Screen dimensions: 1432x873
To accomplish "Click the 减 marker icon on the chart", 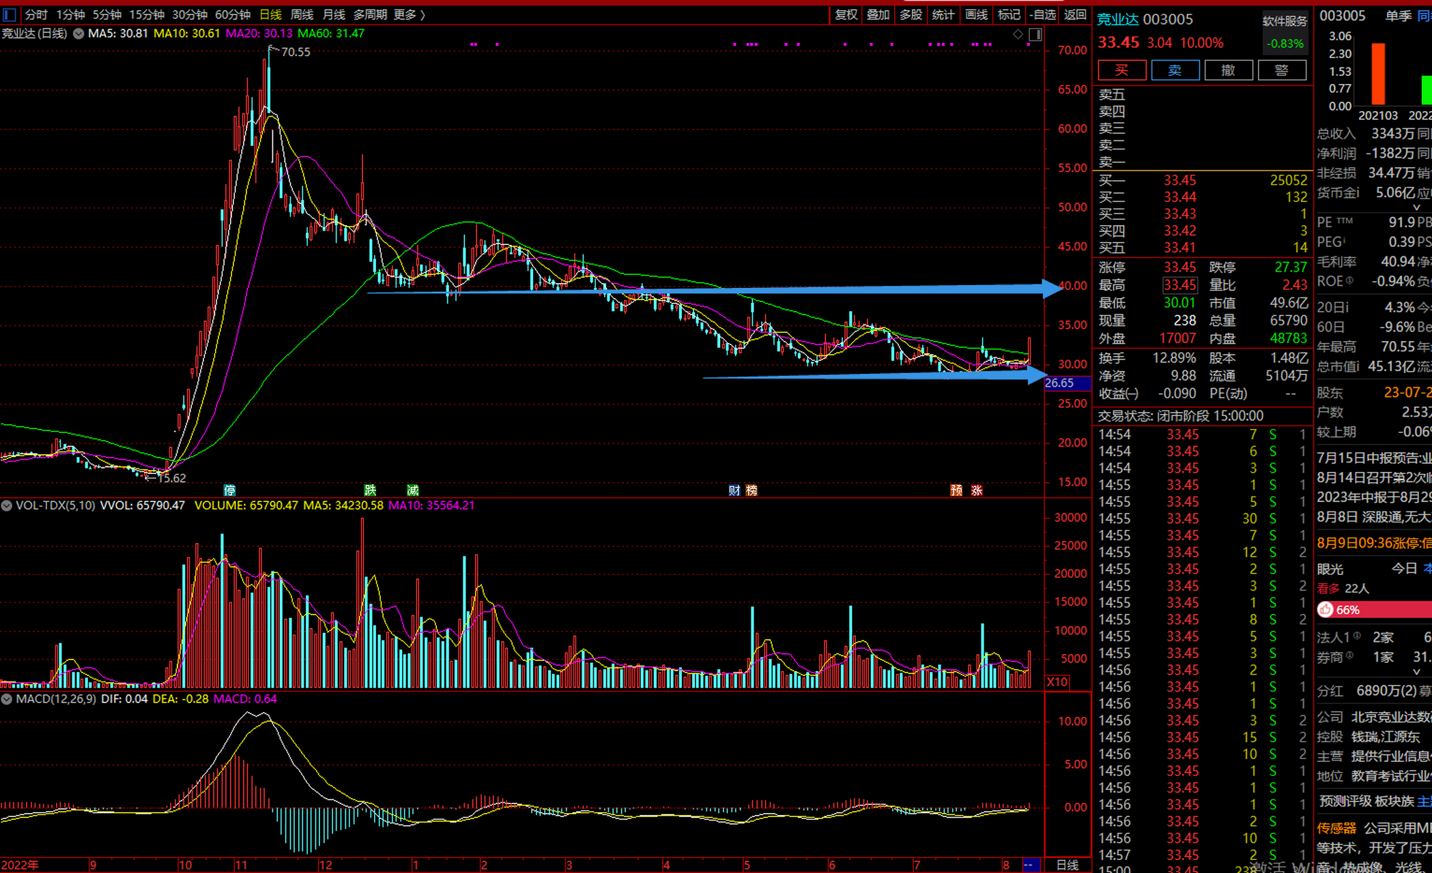I will 413,490.
